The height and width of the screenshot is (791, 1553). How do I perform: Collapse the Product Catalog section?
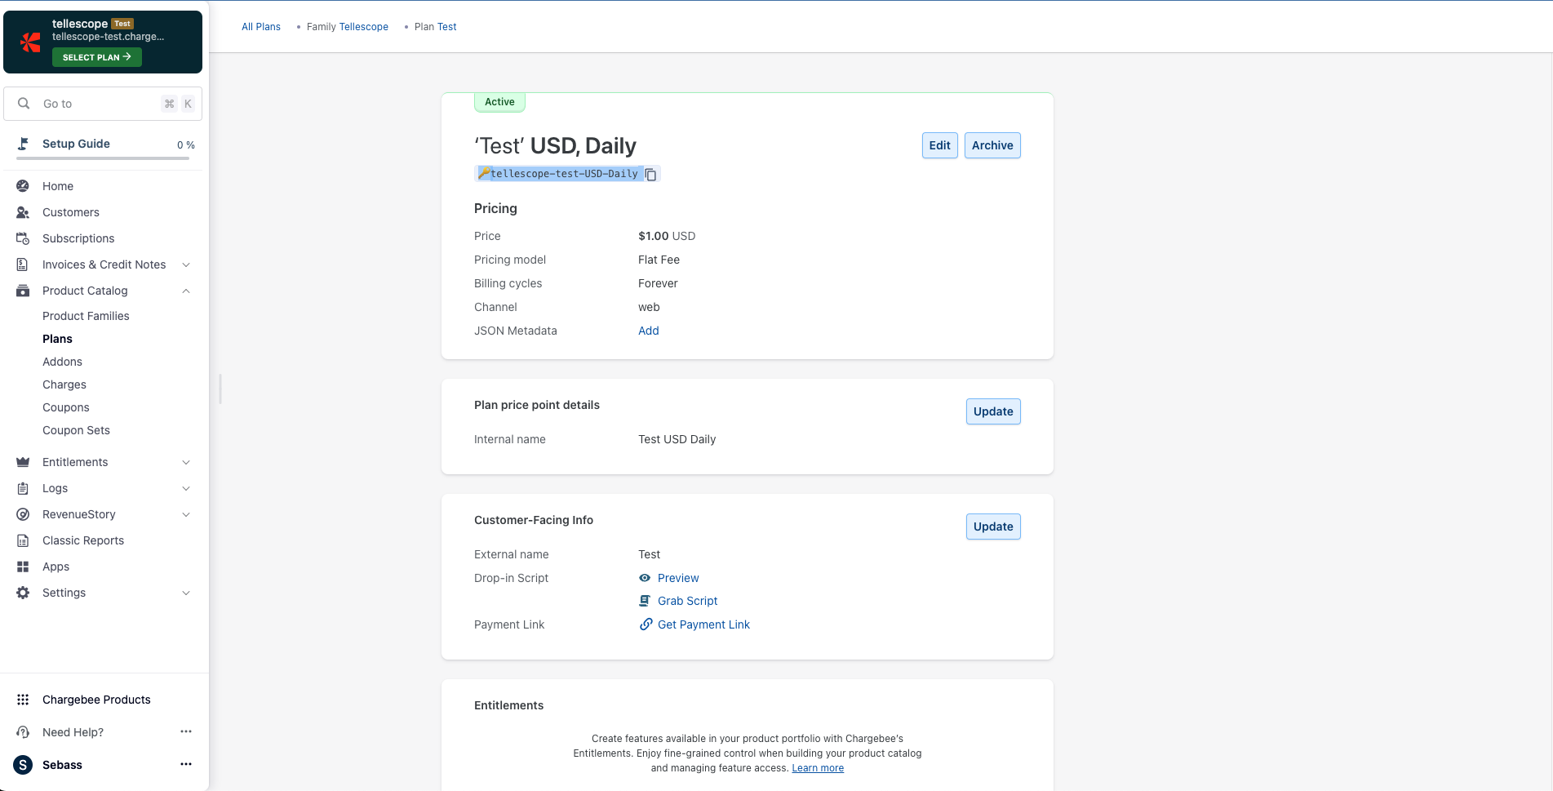pos(186,291)
